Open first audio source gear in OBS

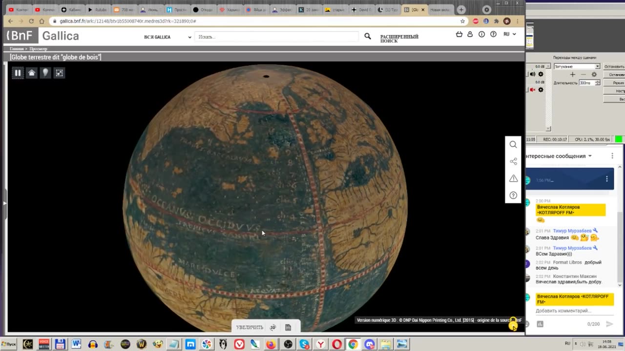pos(541,74)
